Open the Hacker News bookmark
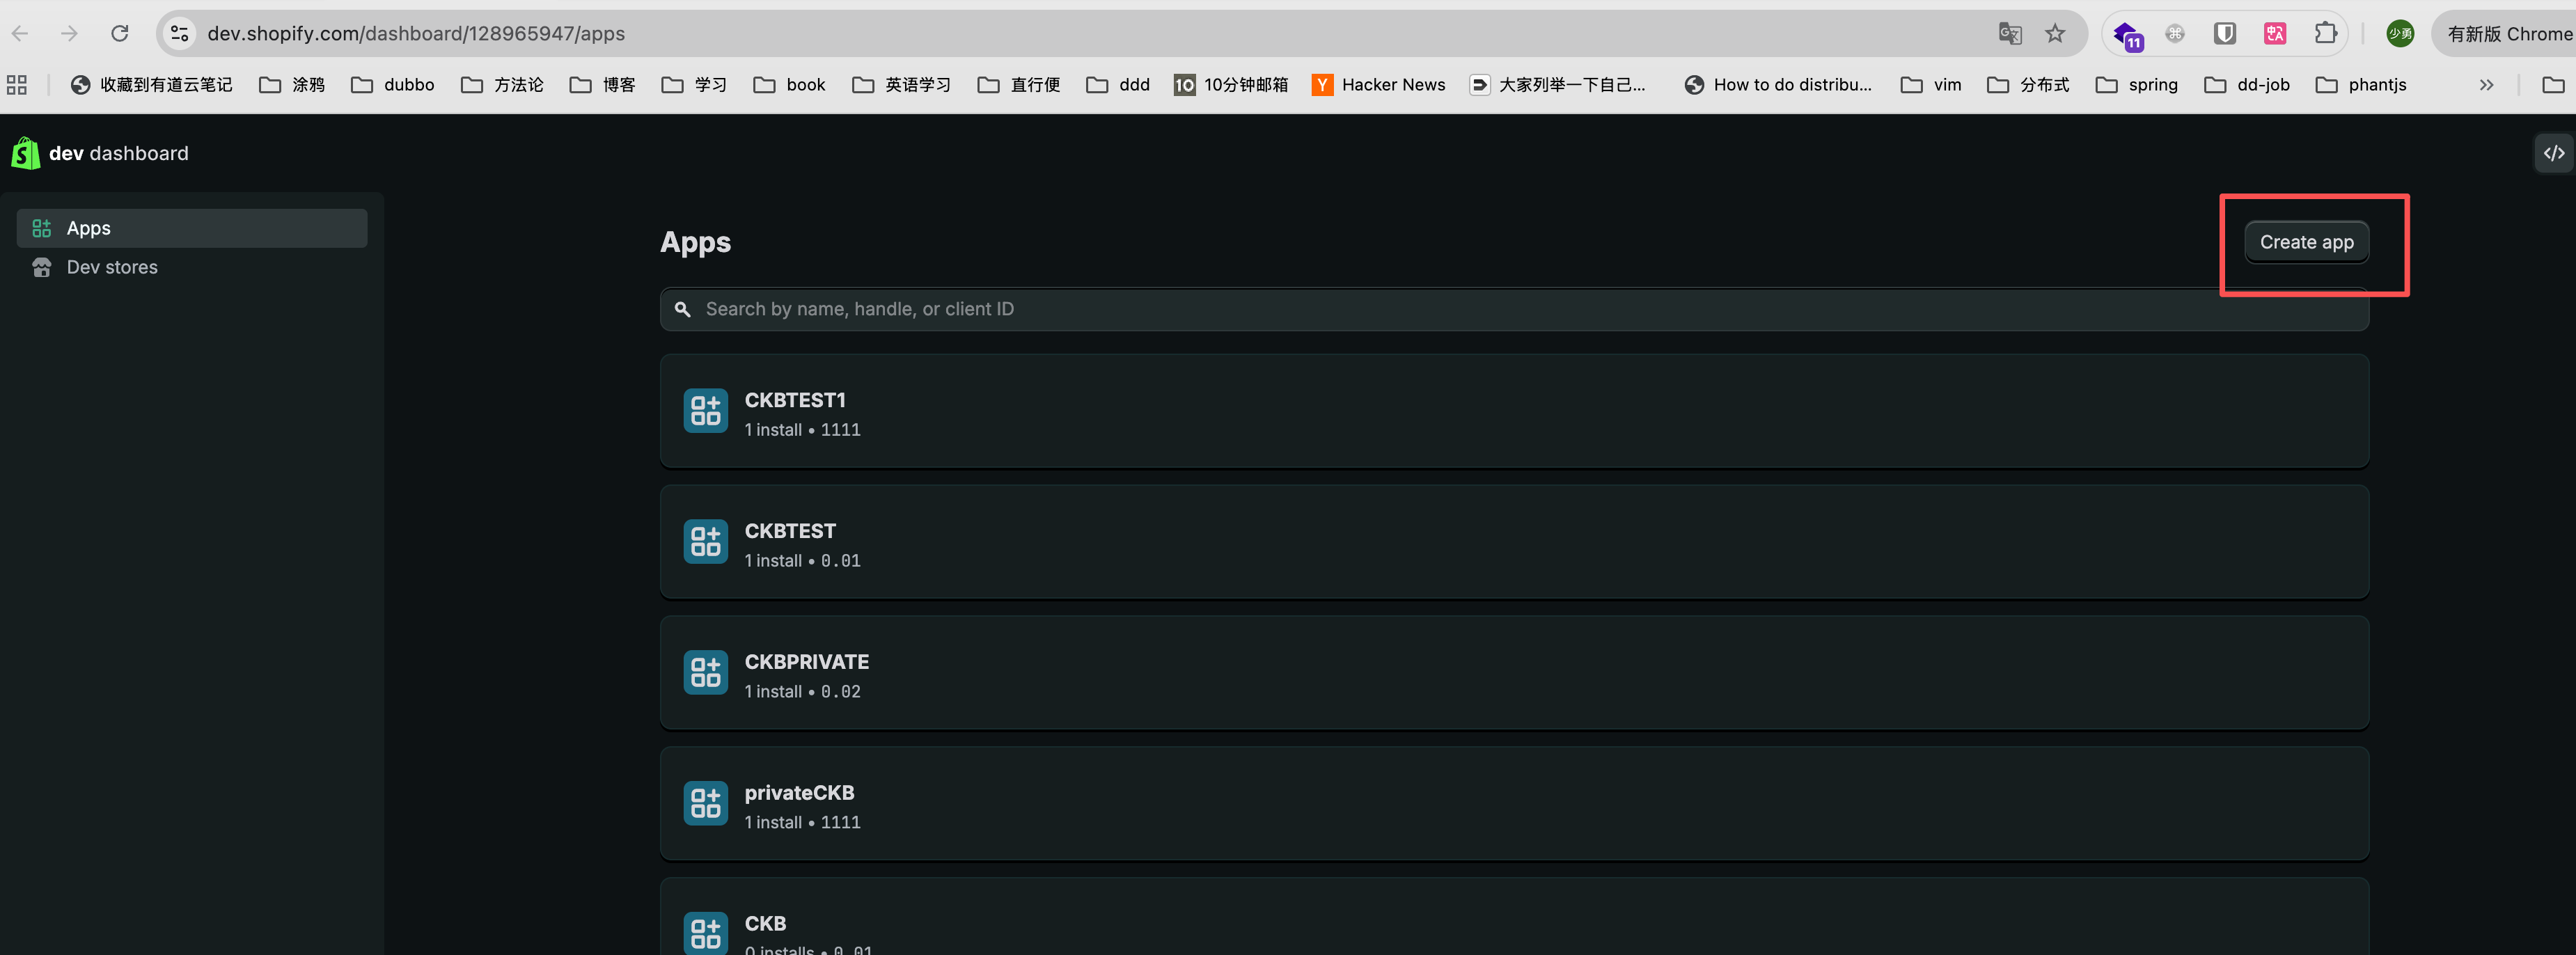This screenshot has width=2576, height=955. [1379, 85]
